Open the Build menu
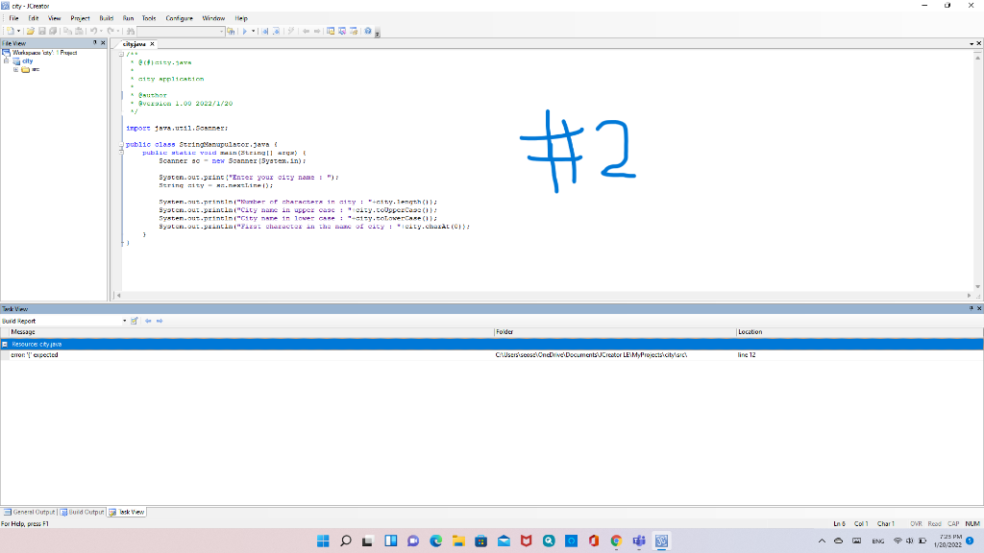Screen dimensions: 984x553 tap(106, 16)
